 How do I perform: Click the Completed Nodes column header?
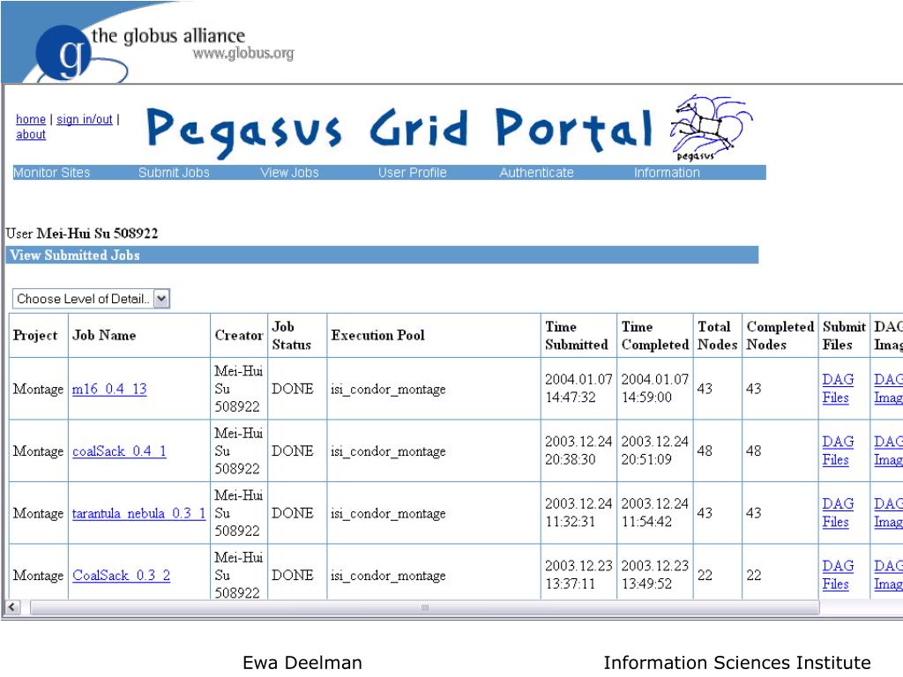(780, 336)
